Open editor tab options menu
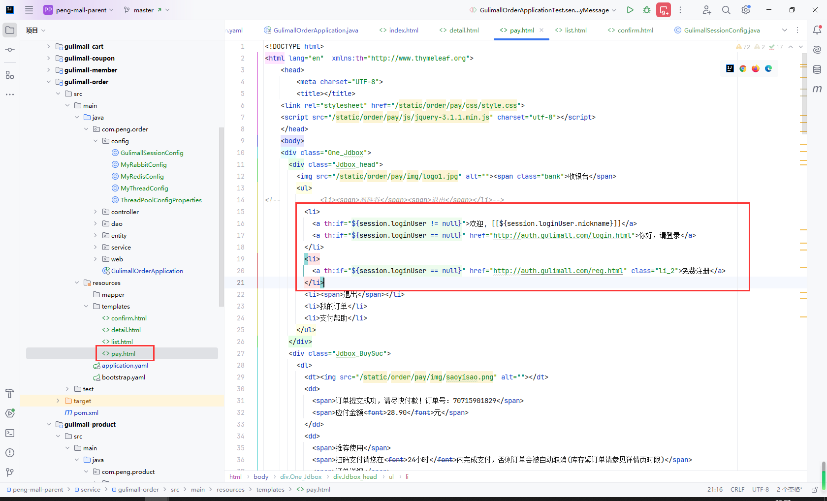The height and width of the screenshot is (501, 827). tap(797, 30)
